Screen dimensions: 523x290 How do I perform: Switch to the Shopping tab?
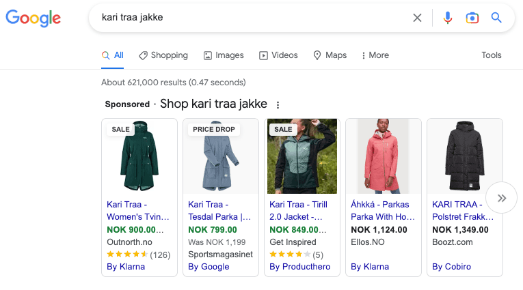[163, 55]
